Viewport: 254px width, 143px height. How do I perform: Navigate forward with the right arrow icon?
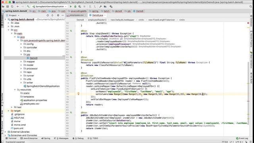coord(23,6)
